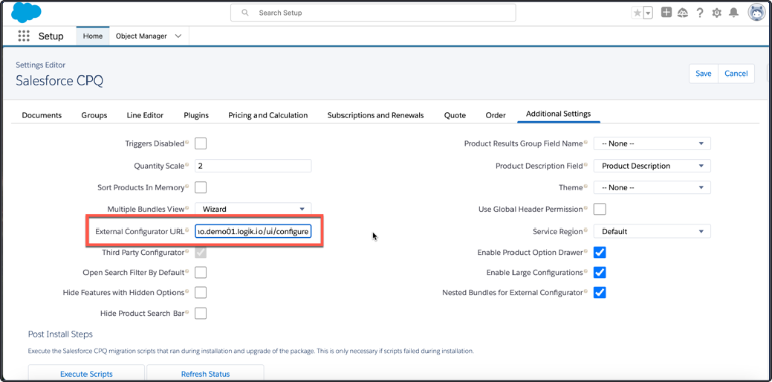Switch to the Documents tab
772x382 pixels.
[42, 115]
